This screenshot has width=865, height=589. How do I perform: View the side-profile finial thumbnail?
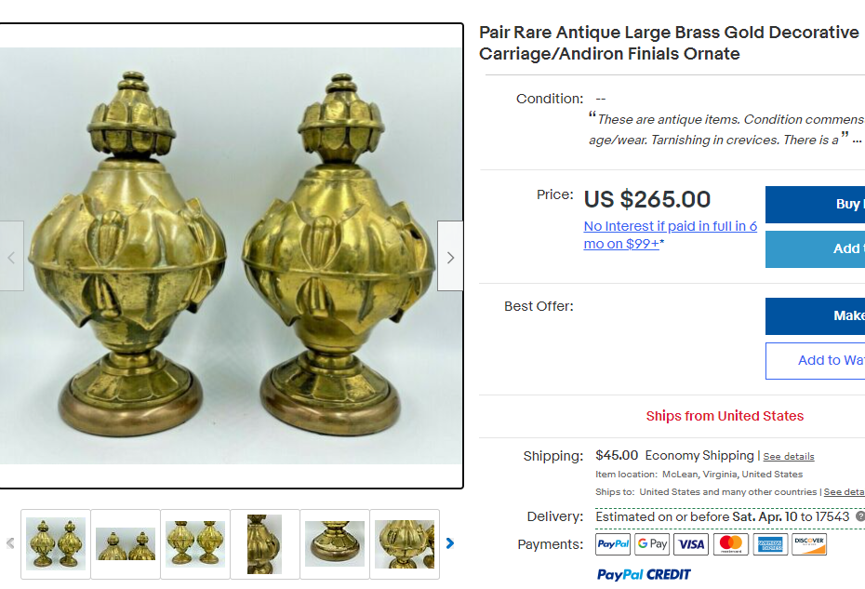(x=265, y=544)
